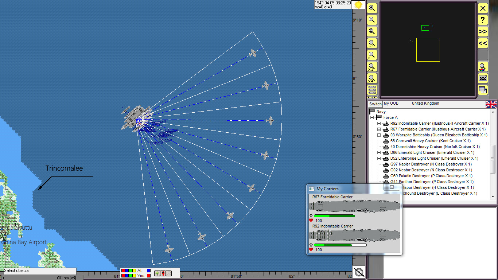The width and height of the screenshot is (498, 280).
Task: Expand the R67 Formidable Carrier node
Action: tap(379, 129)
